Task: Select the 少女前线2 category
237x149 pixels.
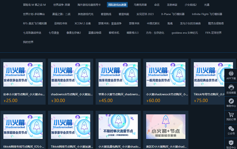Action: pos(190,5)
